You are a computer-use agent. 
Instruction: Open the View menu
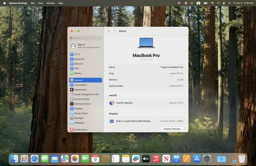tap(40, 3)
